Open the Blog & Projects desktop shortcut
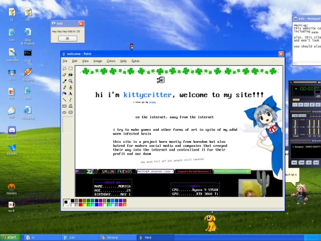 click(x=28, y=37)
